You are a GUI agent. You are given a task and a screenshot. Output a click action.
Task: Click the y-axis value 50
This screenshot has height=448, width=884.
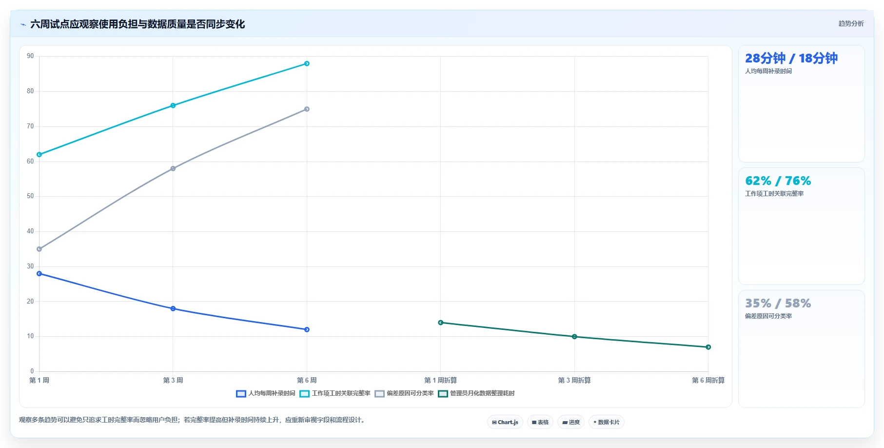(30, 196)
